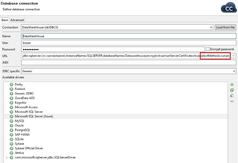Click the green icon beside PostgreSQL
The width and height of the screenshot is (238, 163).
11,130
